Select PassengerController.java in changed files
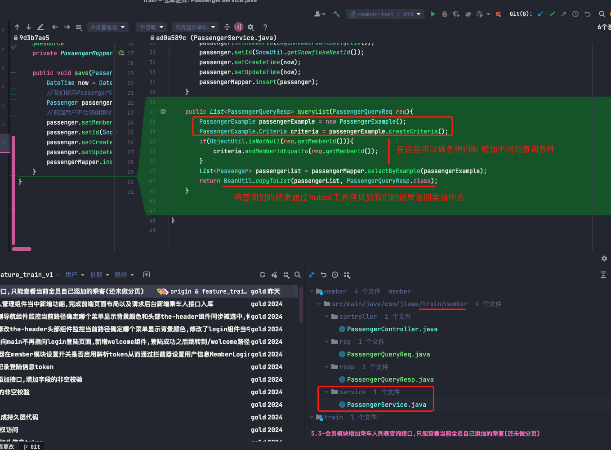611x450 pixels. pos(392,329)
